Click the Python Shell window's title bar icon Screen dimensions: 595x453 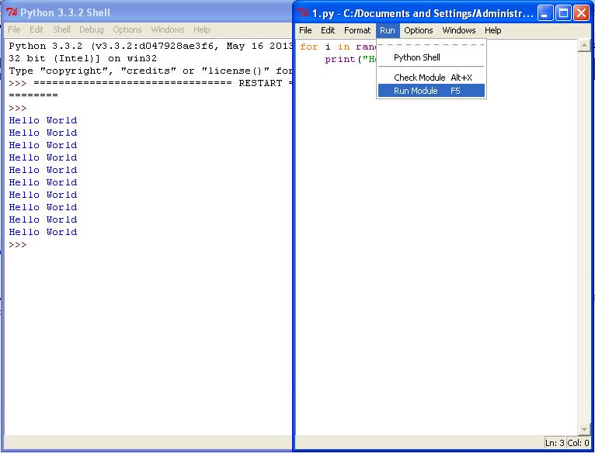[12, 13]
